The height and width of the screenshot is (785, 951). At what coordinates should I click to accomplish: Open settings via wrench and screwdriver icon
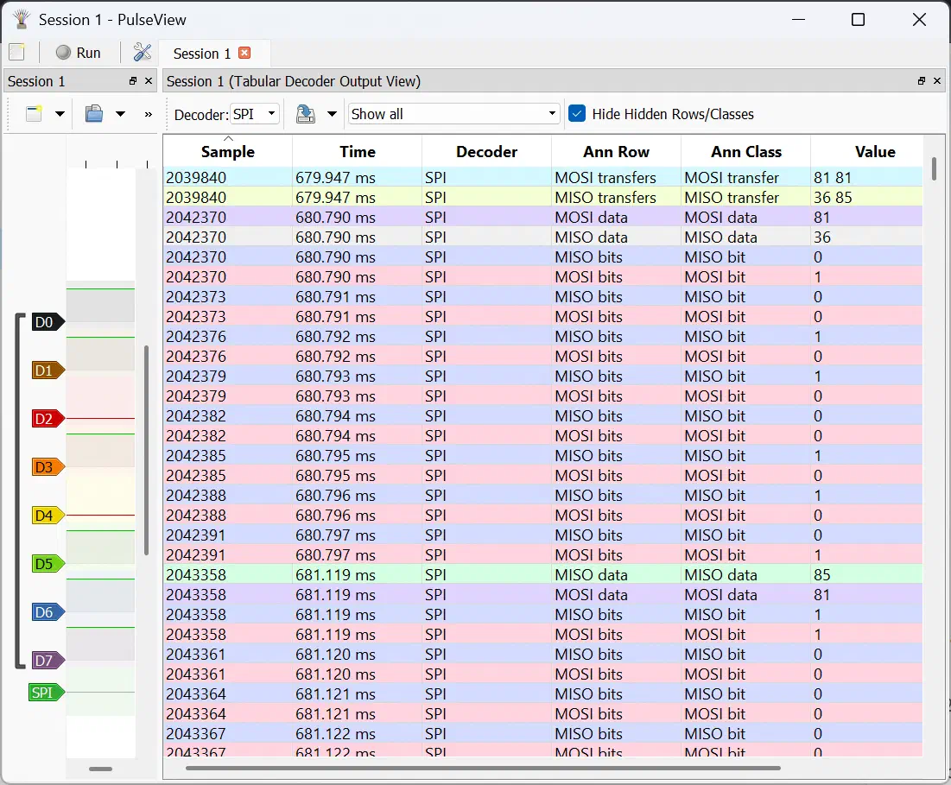click(142, 52)
